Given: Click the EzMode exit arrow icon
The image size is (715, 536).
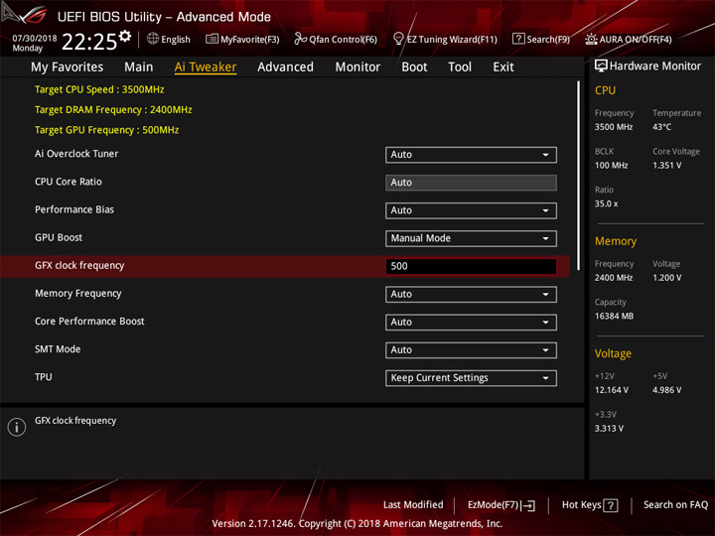Looking at the screenshot, I should (x=528, y=505).
